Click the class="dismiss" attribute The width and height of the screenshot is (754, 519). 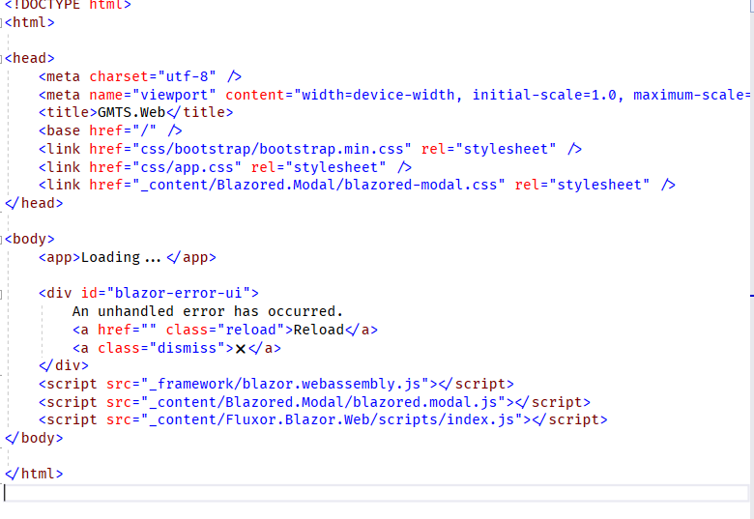coord(161,348)
